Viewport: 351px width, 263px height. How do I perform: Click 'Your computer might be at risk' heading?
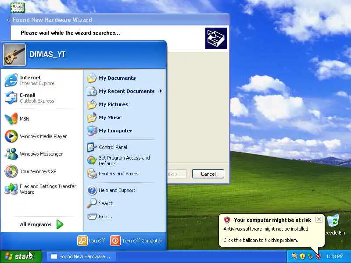click(x=272, y=220)
